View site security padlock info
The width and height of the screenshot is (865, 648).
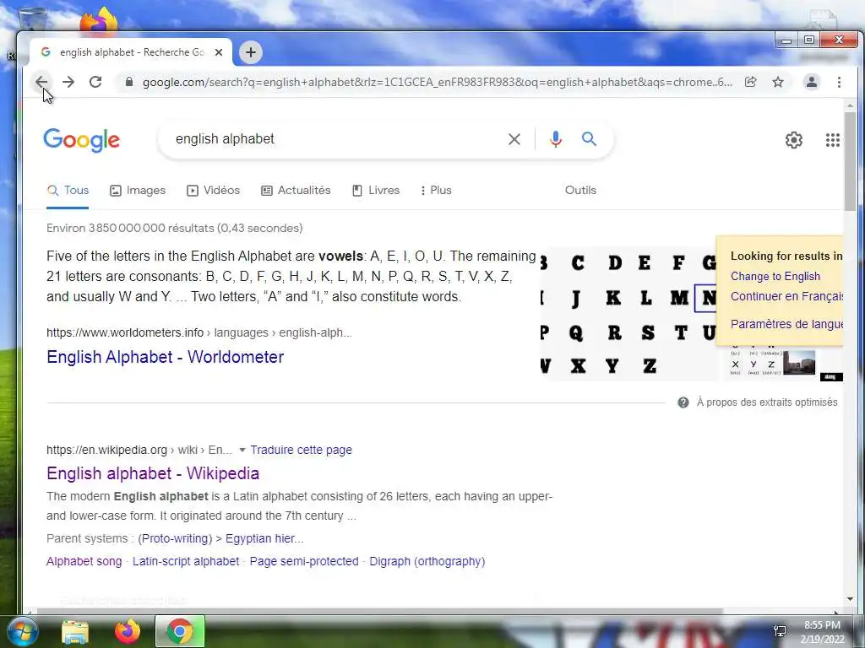[129, 82]
